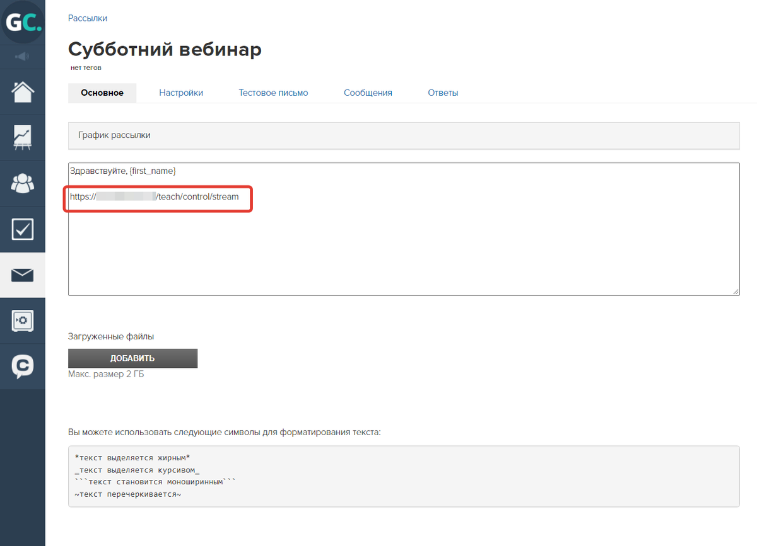This screenshot has width=757, height=546.
Task: Open the megaphone notifications icon
Action: tap(23, 57)
